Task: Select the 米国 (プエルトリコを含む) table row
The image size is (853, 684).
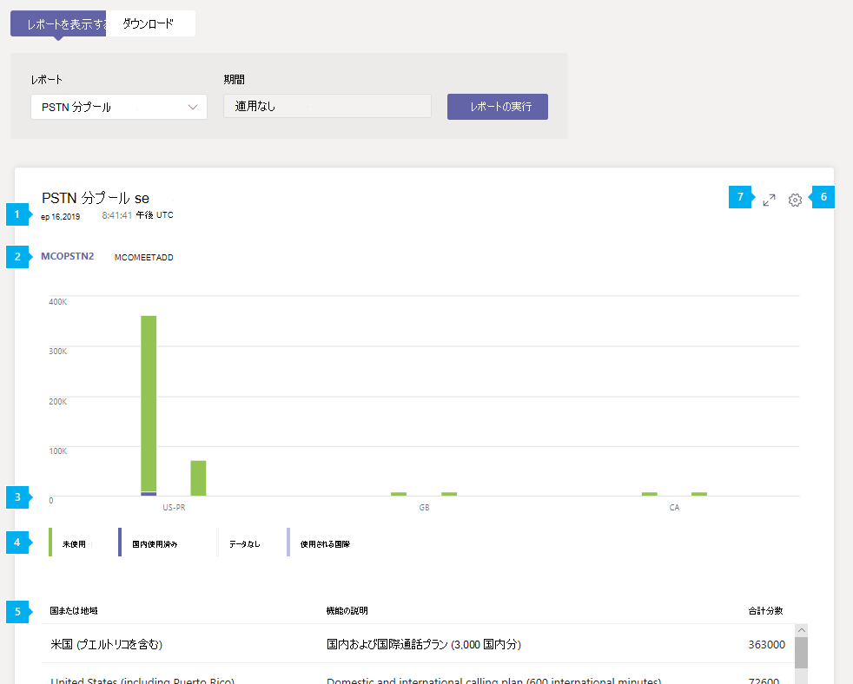Action: tap(347, 644)
